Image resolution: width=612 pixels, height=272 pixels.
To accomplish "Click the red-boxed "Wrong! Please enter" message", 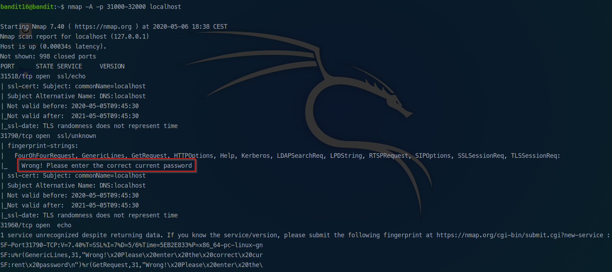I will click(x=106, y=166).
